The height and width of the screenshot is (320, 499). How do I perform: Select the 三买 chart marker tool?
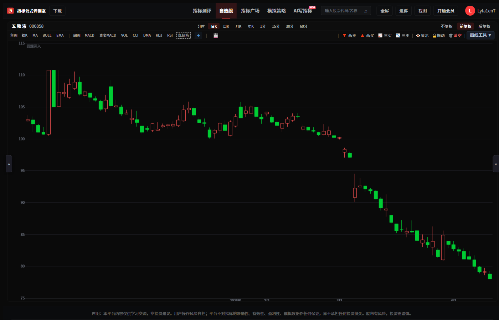click(x=385, y=36)
